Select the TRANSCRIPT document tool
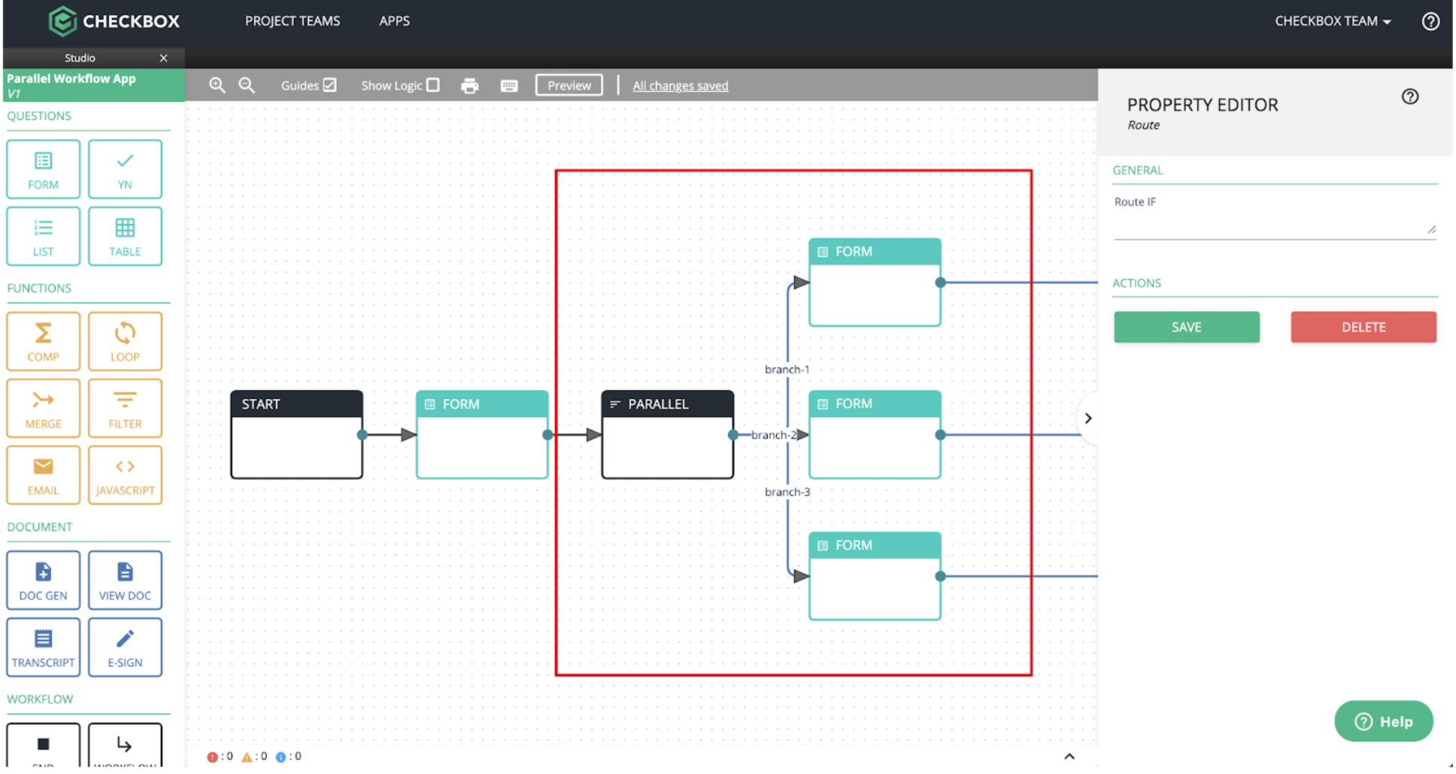The image size is (1456, 774). tap(43, 647)
